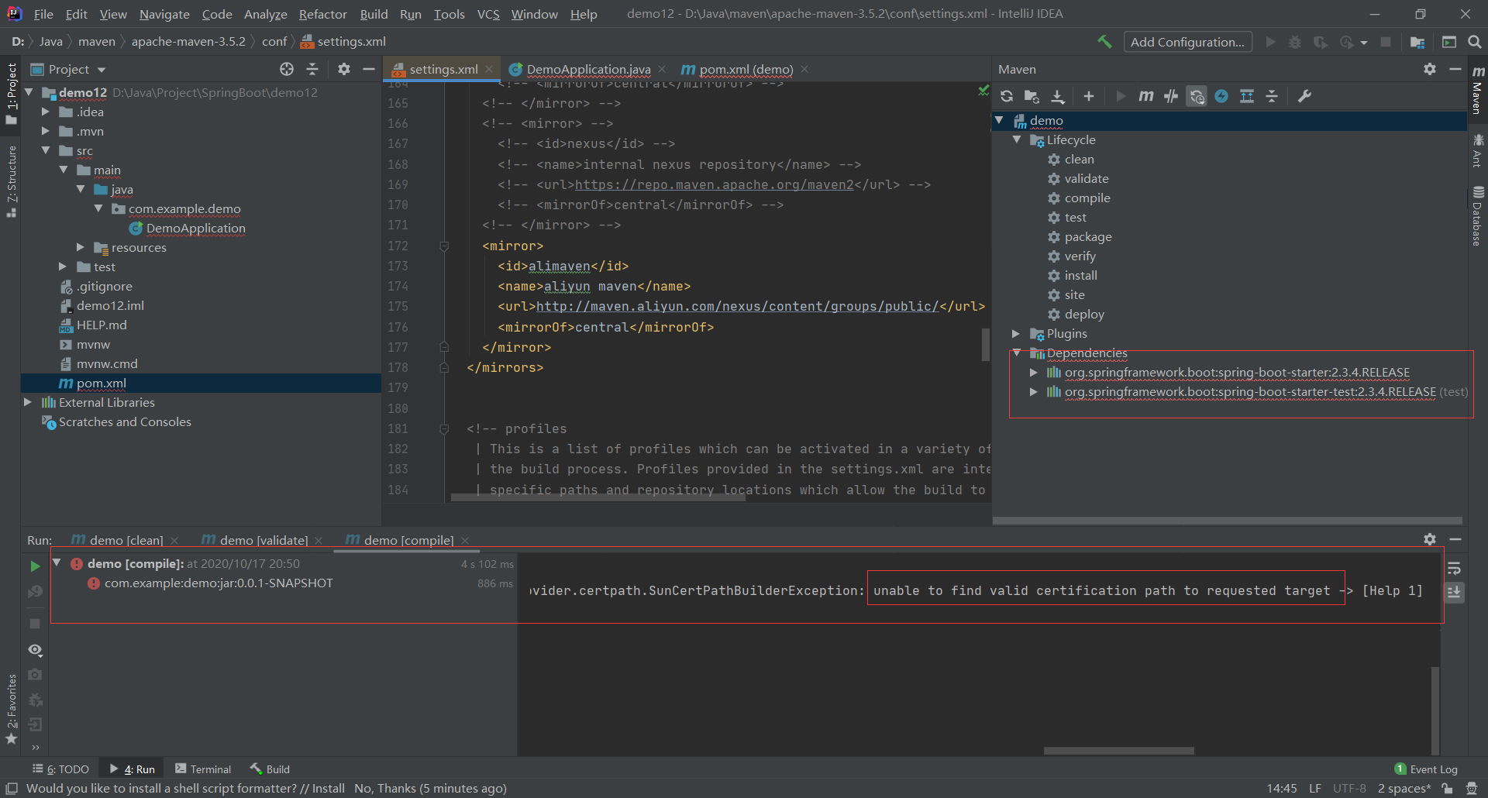Click Generate Sources and Update Folders icon
1488x798 pixels.
coord(1032,96)
